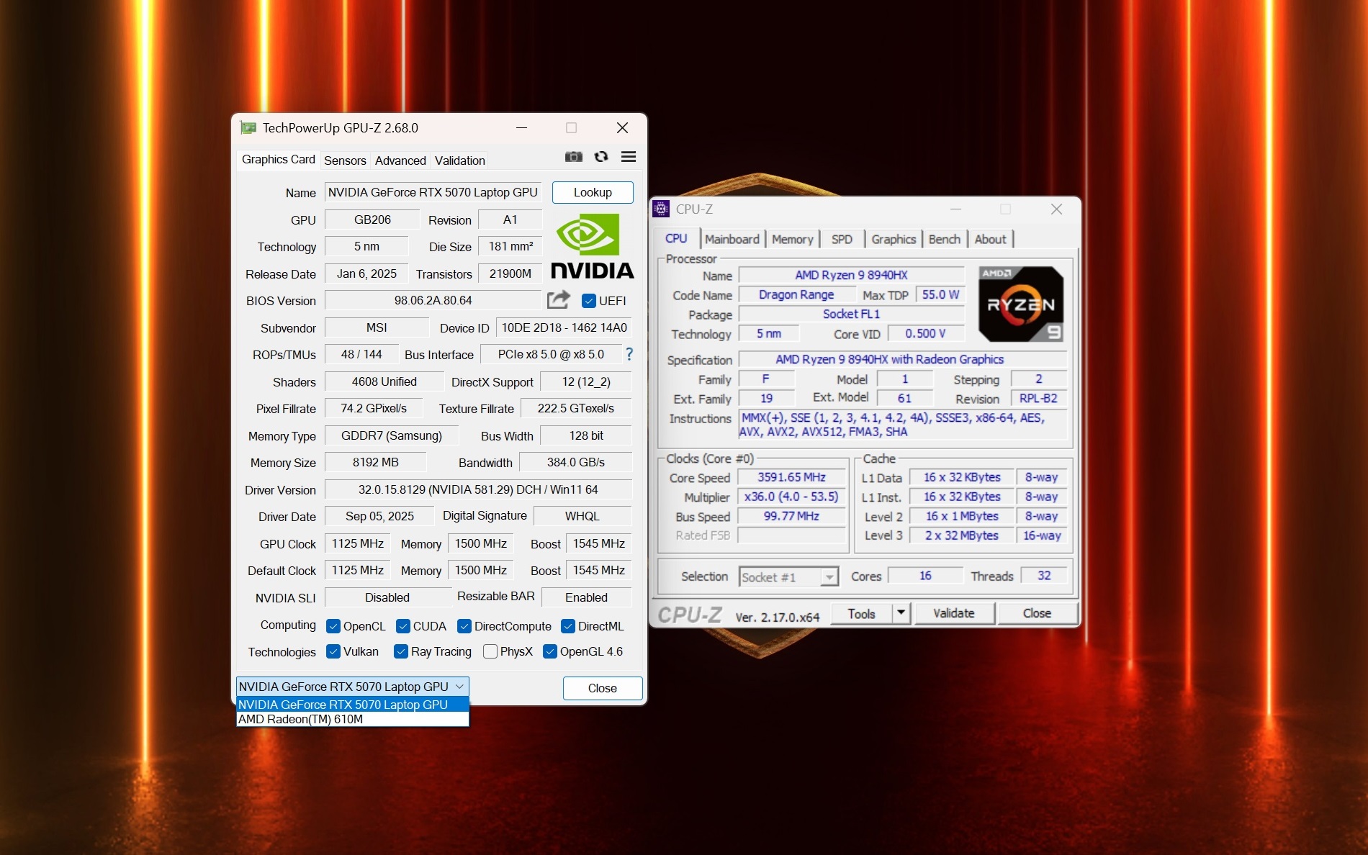This screenshot has width=1368, height=855.
Task: Toggle the UEFI checkbox
Action: [589, 301]
